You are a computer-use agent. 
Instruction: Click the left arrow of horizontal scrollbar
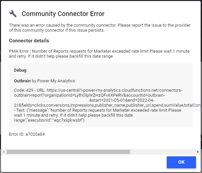click(4, 152)
